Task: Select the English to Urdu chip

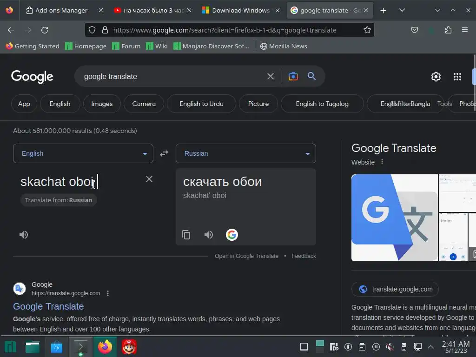Action: pos(202,104)
